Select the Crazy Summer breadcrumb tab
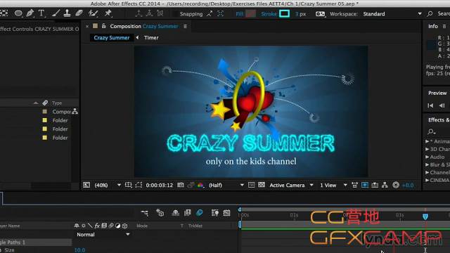The image size is (450, 253). click(112, 37)
